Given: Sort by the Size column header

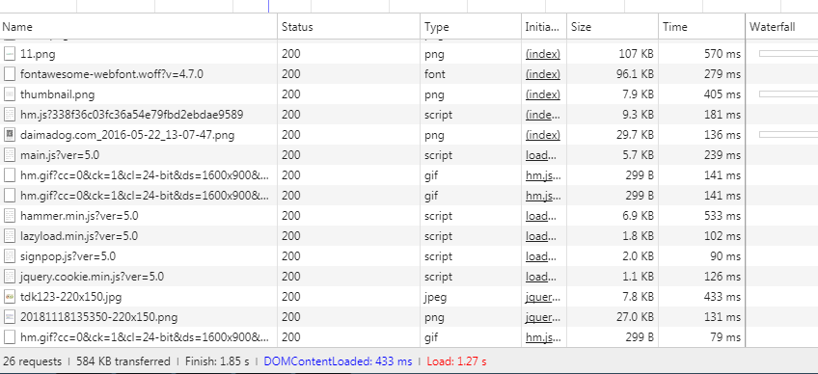Looking at the screenshot, I should 613,27.
